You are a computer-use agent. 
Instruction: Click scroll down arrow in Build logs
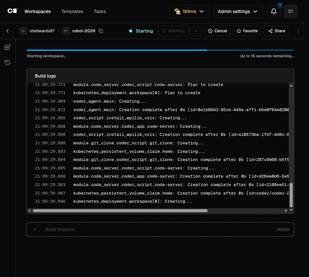291,210
